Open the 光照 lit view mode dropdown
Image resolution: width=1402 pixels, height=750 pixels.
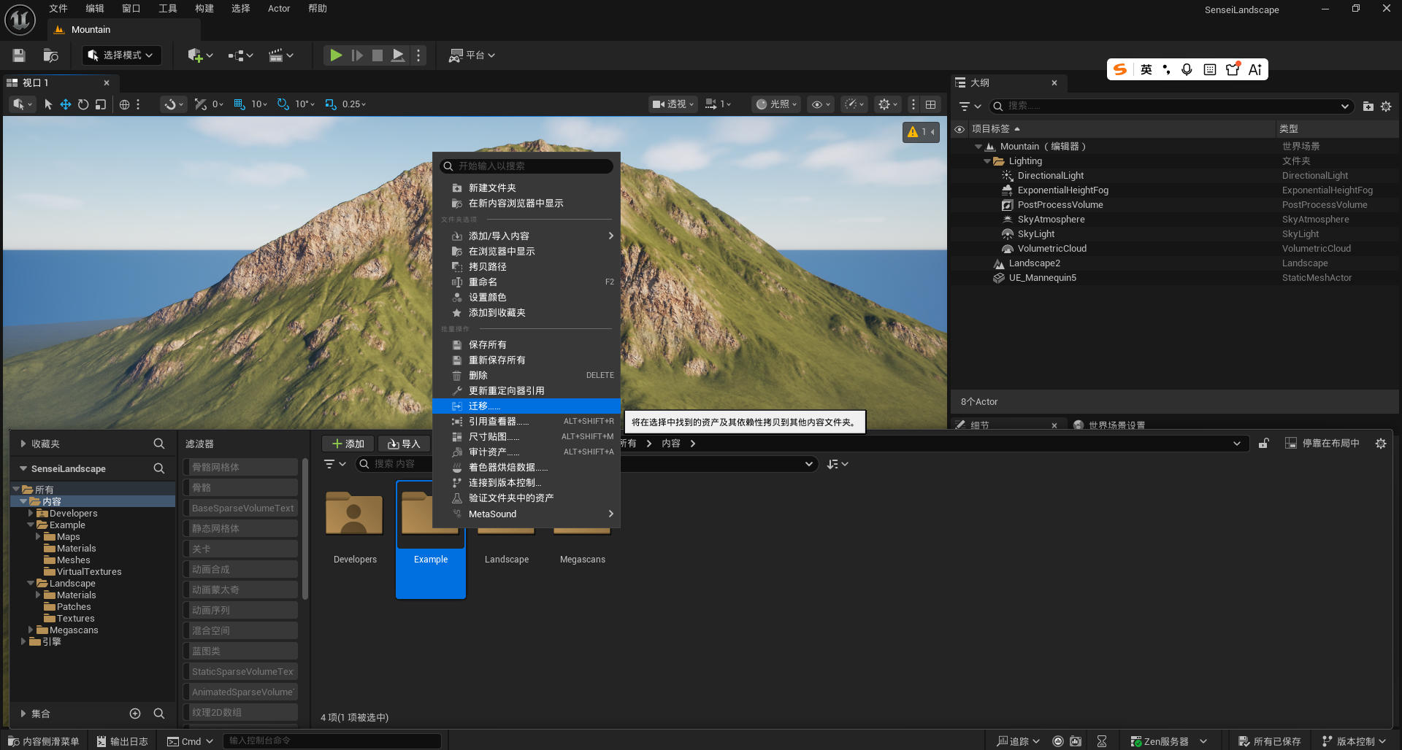(777, 104)
